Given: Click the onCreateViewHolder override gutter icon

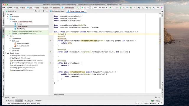Looking at the screenshot, I should 50,41.
